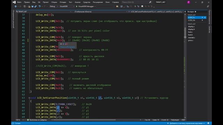Open the Расширения menu
The width and height of the screenshot is (223, 125).
(98, 2)
